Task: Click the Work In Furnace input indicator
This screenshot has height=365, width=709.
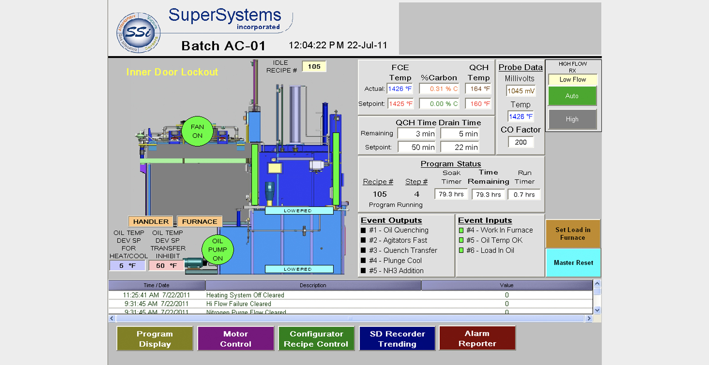Action: click(x=461, y=230)
